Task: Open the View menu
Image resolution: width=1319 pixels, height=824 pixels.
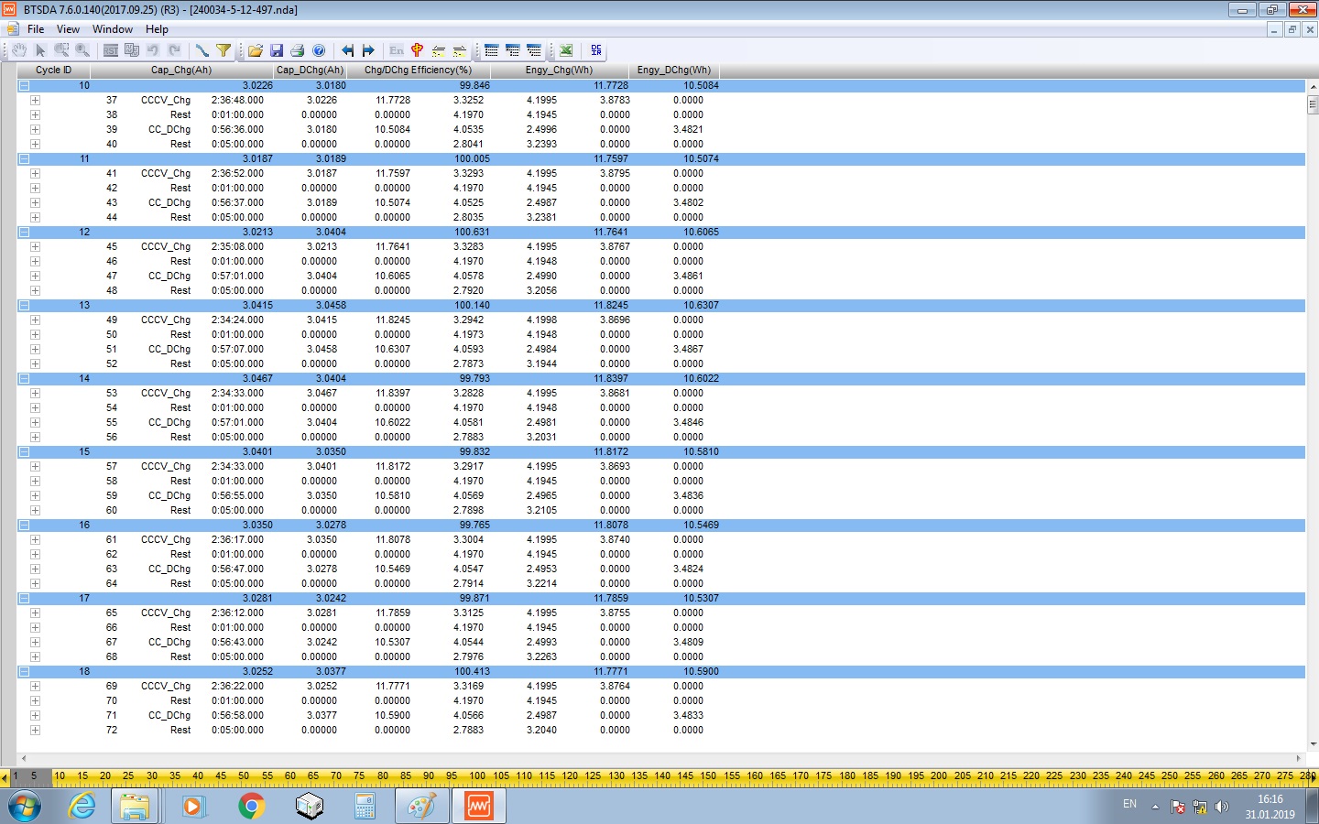Action: pyautogui.click(x=68, y=29)
